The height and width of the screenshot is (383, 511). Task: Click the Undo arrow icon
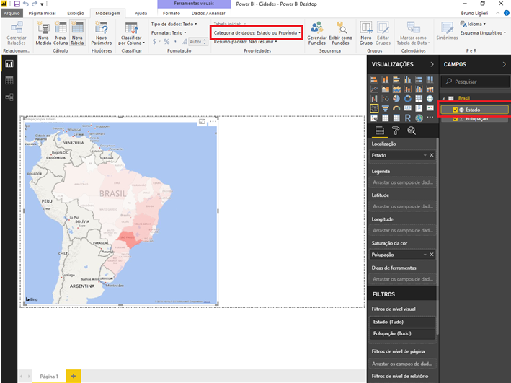coord(26,4)
